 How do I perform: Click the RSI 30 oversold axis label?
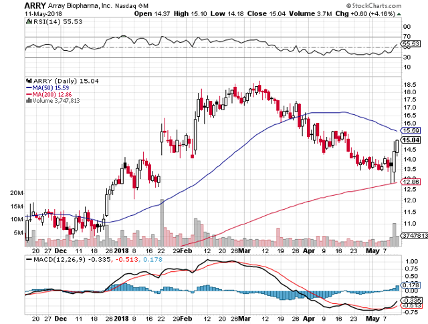click(x=407, y=57)
